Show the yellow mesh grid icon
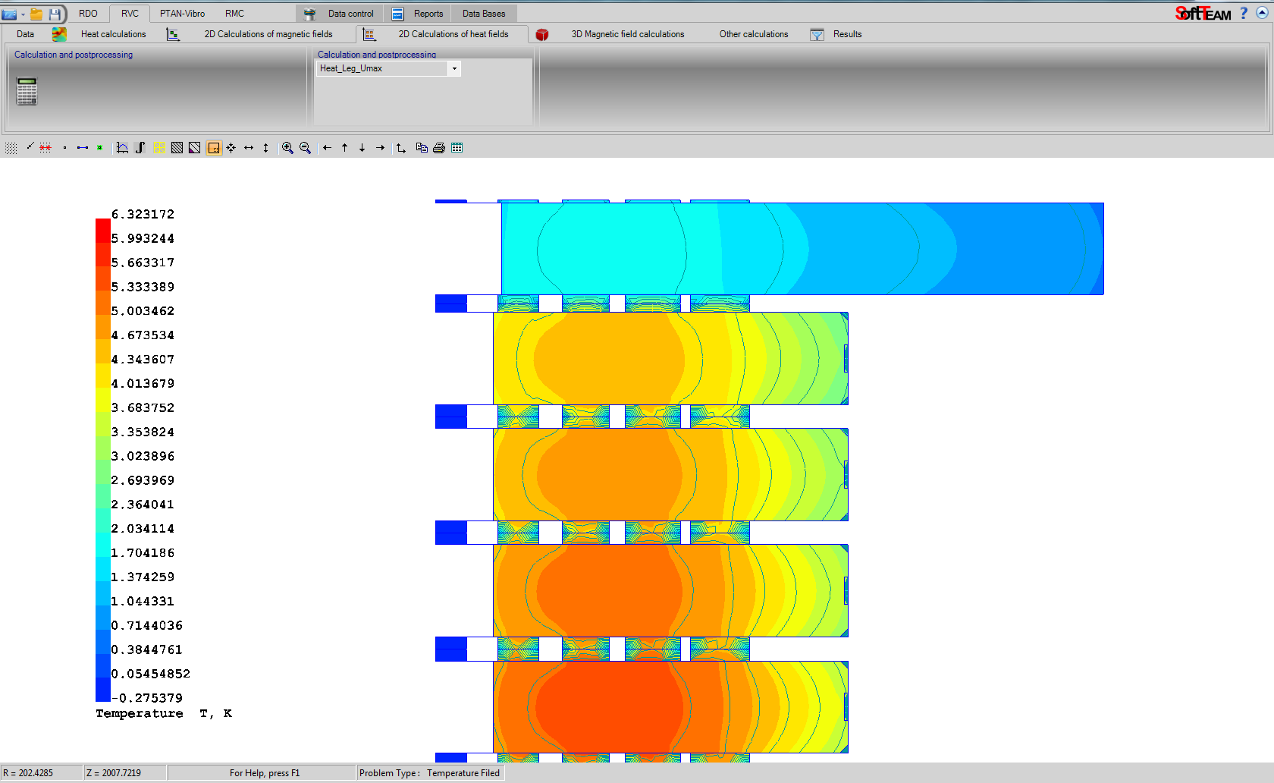This screenshot has height=783, width=1274. 159,148
